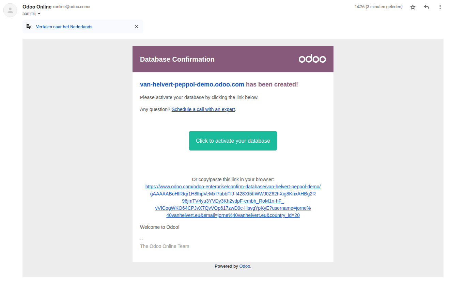Reply to the email using arrow icon

pos(426,7)
